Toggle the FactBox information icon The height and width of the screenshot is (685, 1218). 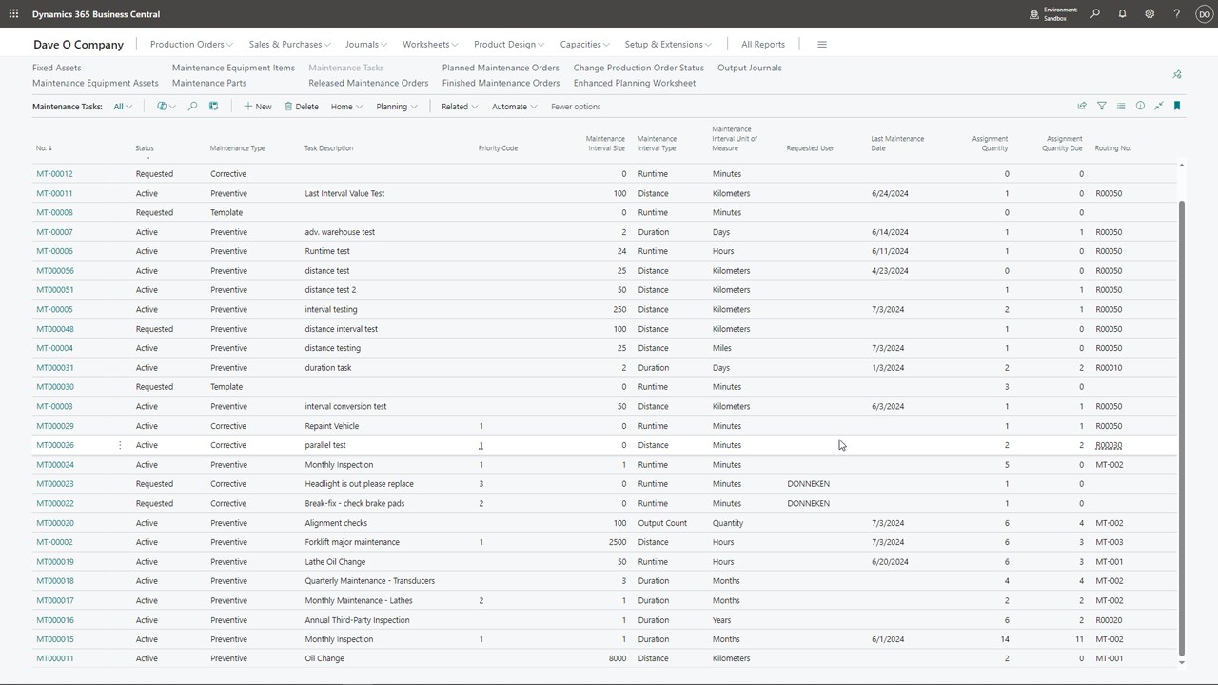(1140, 107)
